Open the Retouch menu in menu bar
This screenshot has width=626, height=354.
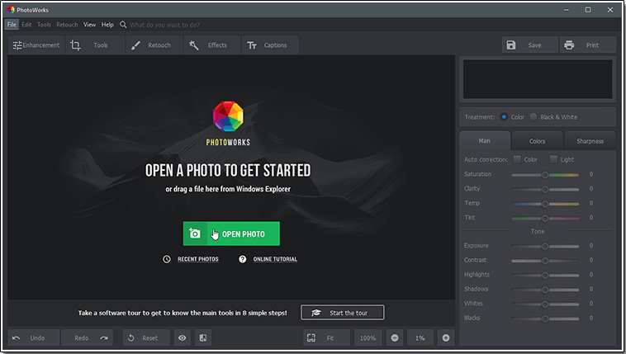pos(67,25)
